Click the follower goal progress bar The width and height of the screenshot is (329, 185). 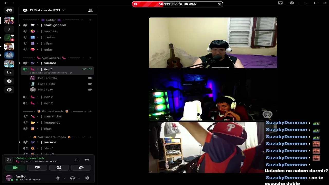click(177, 4)
